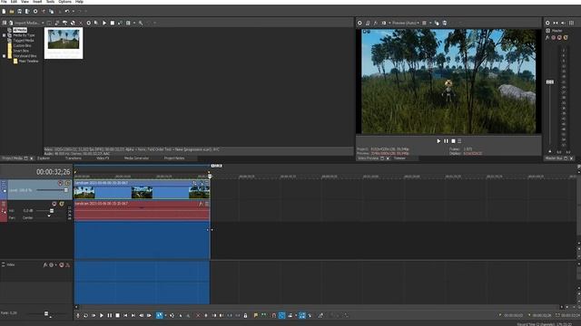The height and width of the screenshot is (326, 581).
Task: Adjust the video track Level slider
Action: 66,190
